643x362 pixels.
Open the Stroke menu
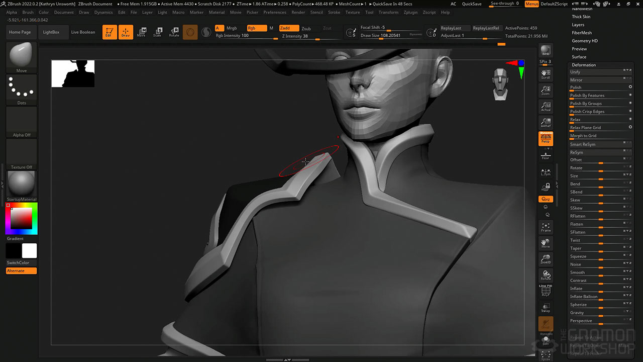[x=334, y=12]
